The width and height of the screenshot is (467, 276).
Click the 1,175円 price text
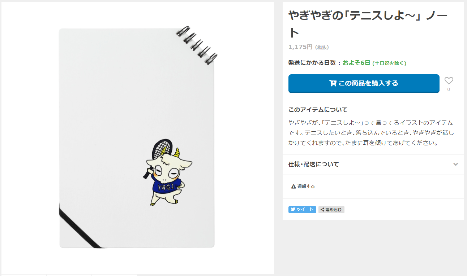(x=300, y=47)
